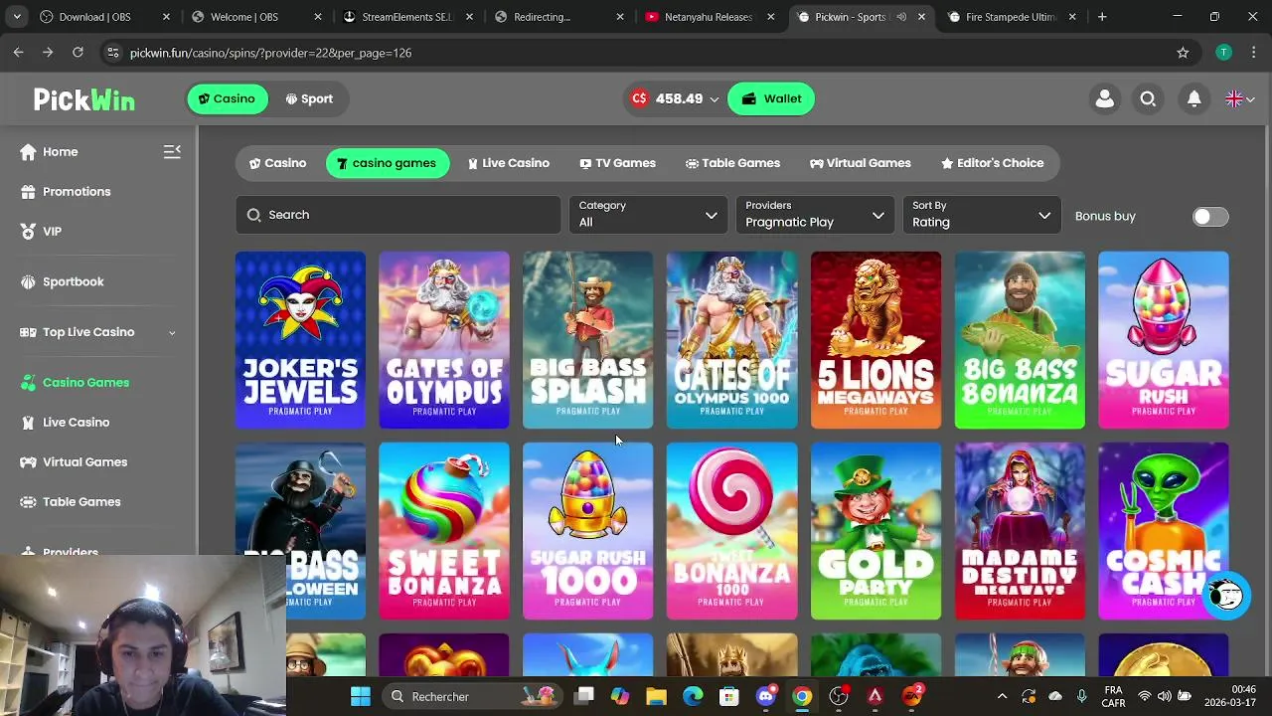Open Chrome tab search dropdown
The width and height of the screenshot is (1272, 716).
point(18,17)
